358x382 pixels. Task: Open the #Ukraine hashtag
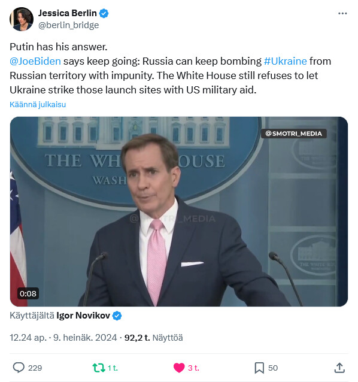tap(285, 61)
